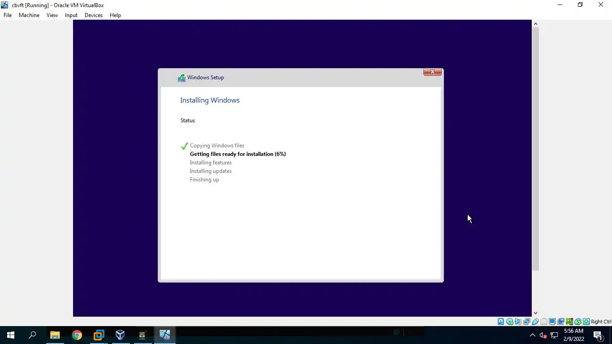Open VirtualBox Manager from the taskbar
The width and height of the screenshot is (612, 344).
coord(120,335)
